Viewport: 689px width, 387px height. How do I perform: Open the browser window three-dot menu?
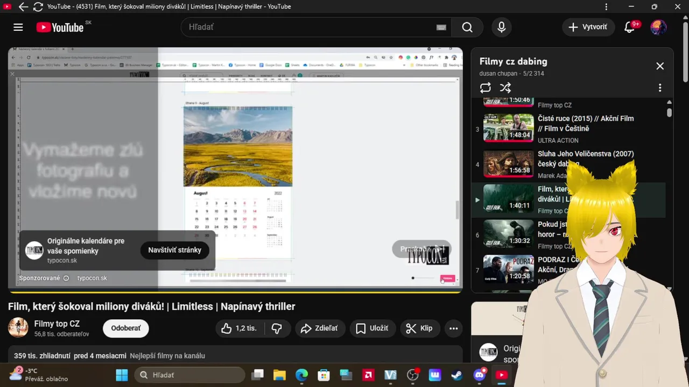click(606, 6)
